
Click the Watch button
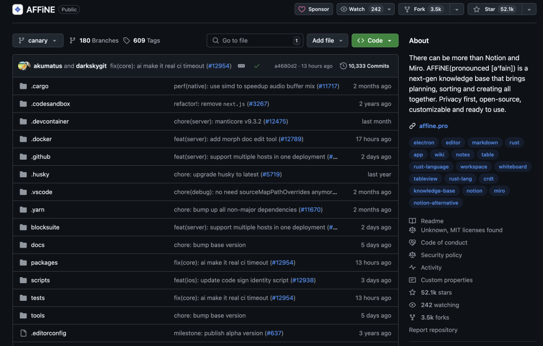click(360, 9)
